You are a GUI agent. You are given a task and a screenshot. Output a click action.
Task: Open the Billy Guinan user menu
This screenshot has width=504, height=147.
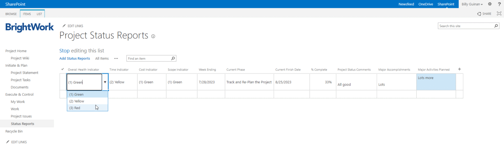tap(472, 4)
